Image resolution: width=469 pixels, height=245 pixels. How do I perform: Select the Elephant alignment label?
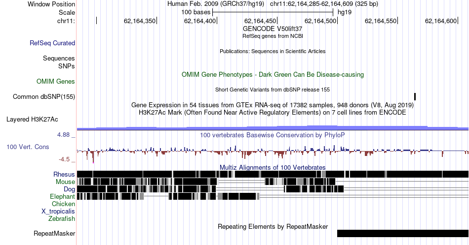tap(63, 196)
